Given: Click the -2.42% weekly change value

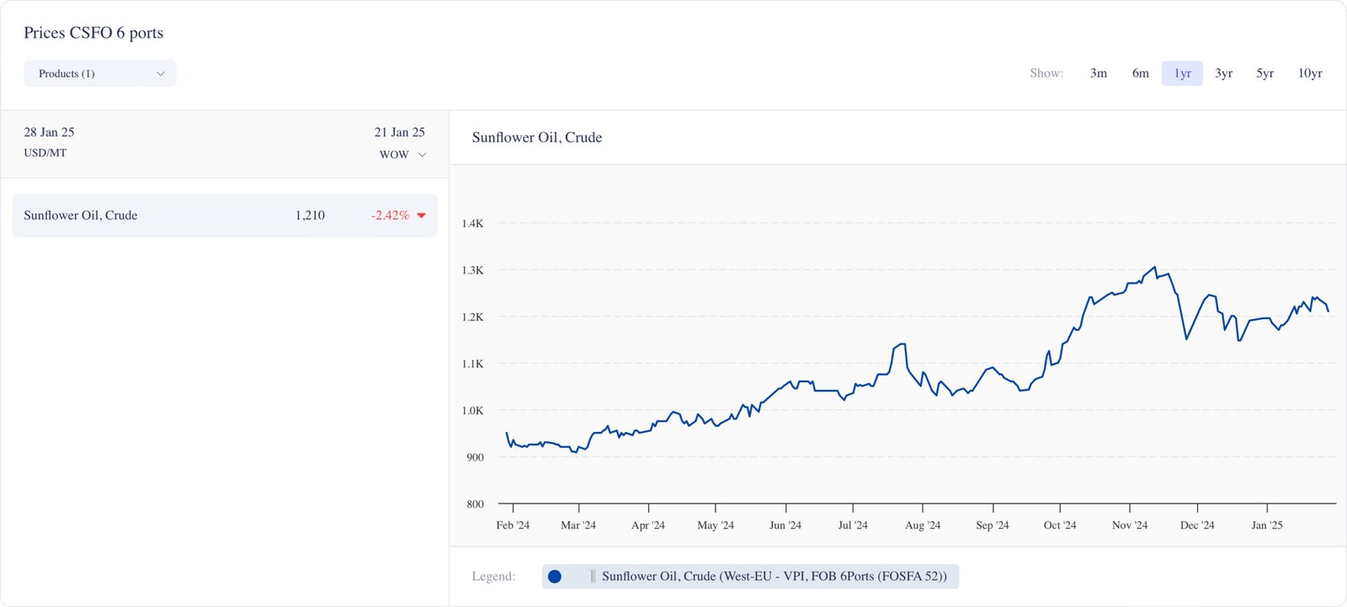Looking at the screenshot, I should click(x=390, y=216).
